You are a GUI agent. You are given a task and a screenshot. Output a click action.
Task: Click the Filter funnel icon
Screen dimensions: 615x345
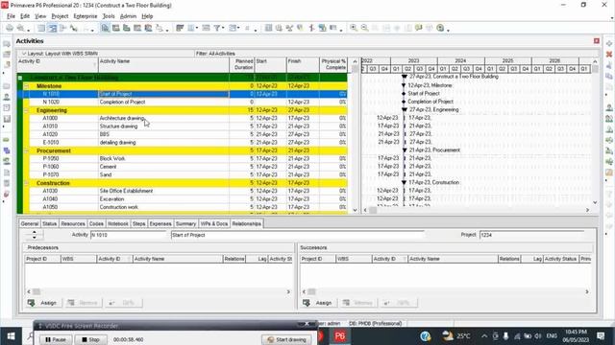[x=216, y=28]
